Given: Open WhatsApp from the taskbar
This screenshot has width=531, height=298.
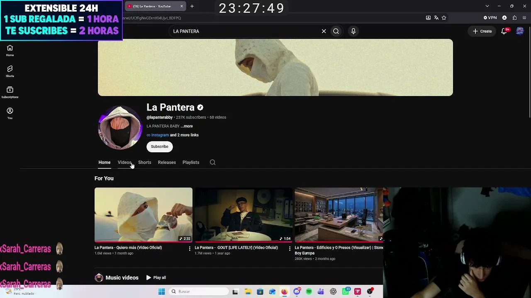Looking at the screenshot, I should (346, 291).
